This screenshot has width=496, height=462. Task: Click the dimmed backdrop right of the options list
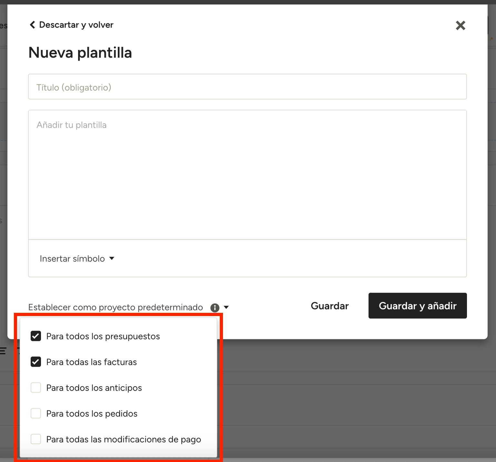[355, 399]
